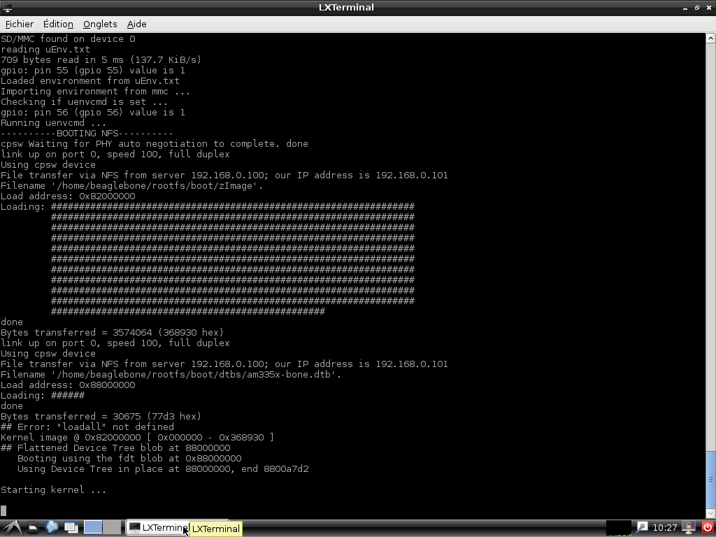Click the LXTerminal taskbar button

pyautogui.click(x=157, y=528)
